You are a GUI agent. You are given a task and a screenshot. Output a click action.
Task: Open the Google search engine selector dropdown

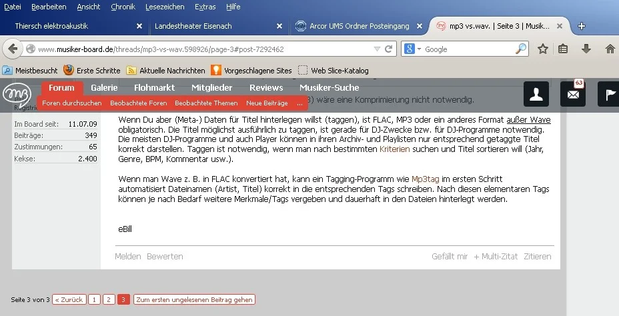point(412,49)
